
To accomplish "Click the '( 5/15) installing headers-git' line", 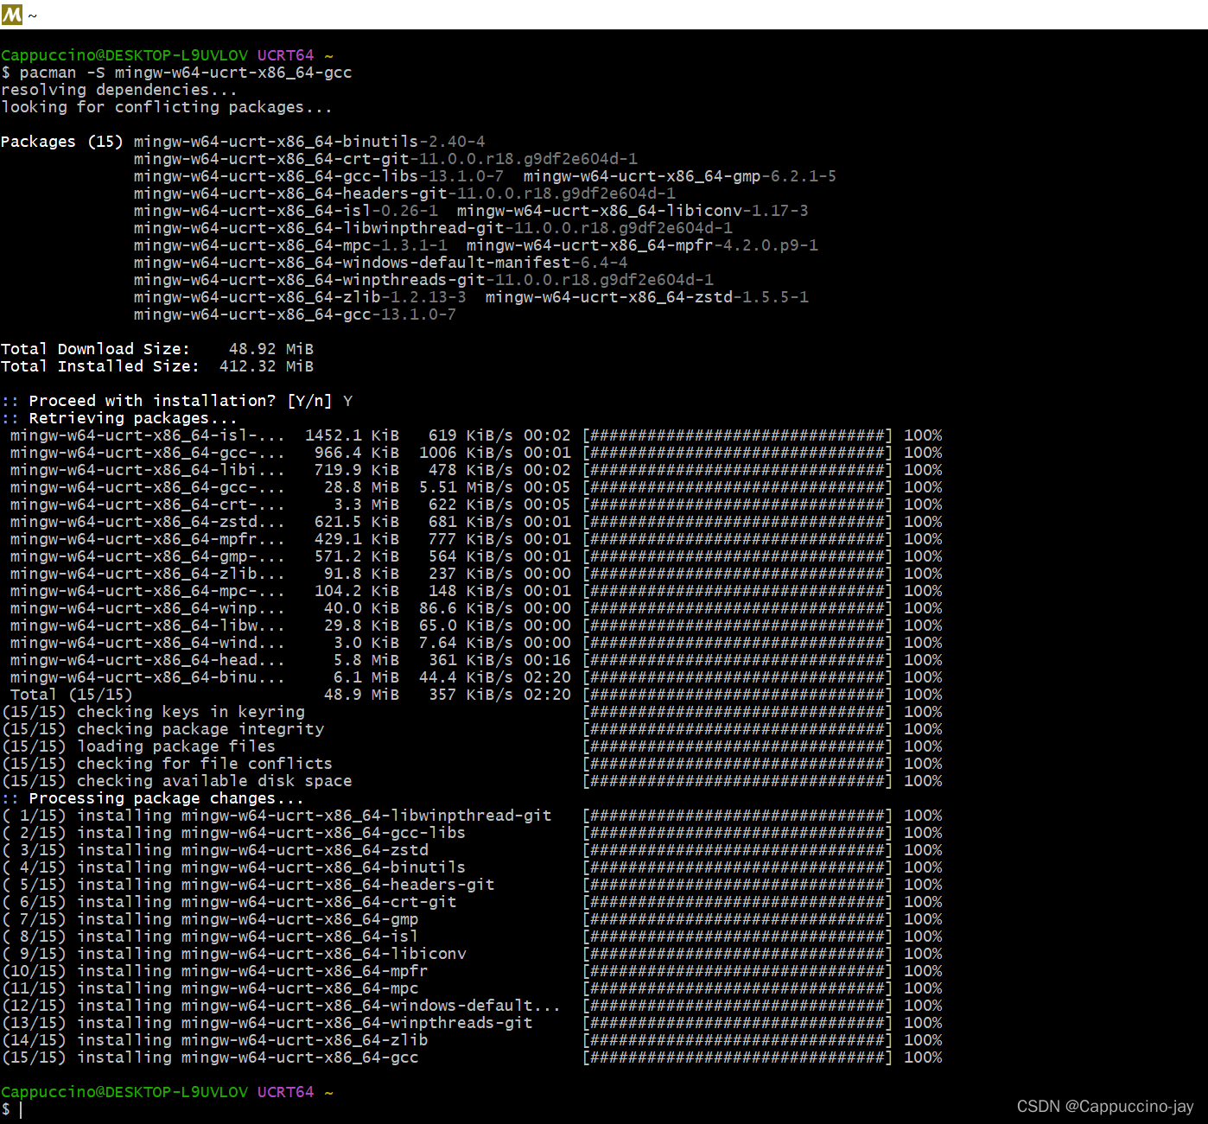I will pos(248,885).
